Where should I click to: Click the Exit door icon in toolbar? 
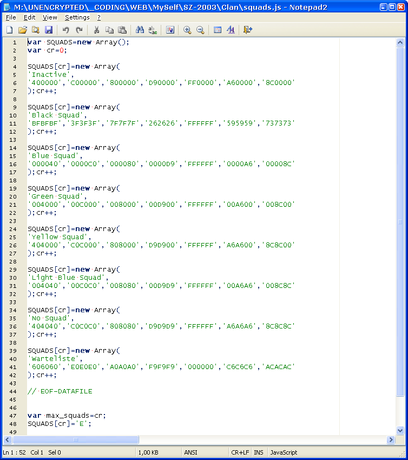(248, 30)
